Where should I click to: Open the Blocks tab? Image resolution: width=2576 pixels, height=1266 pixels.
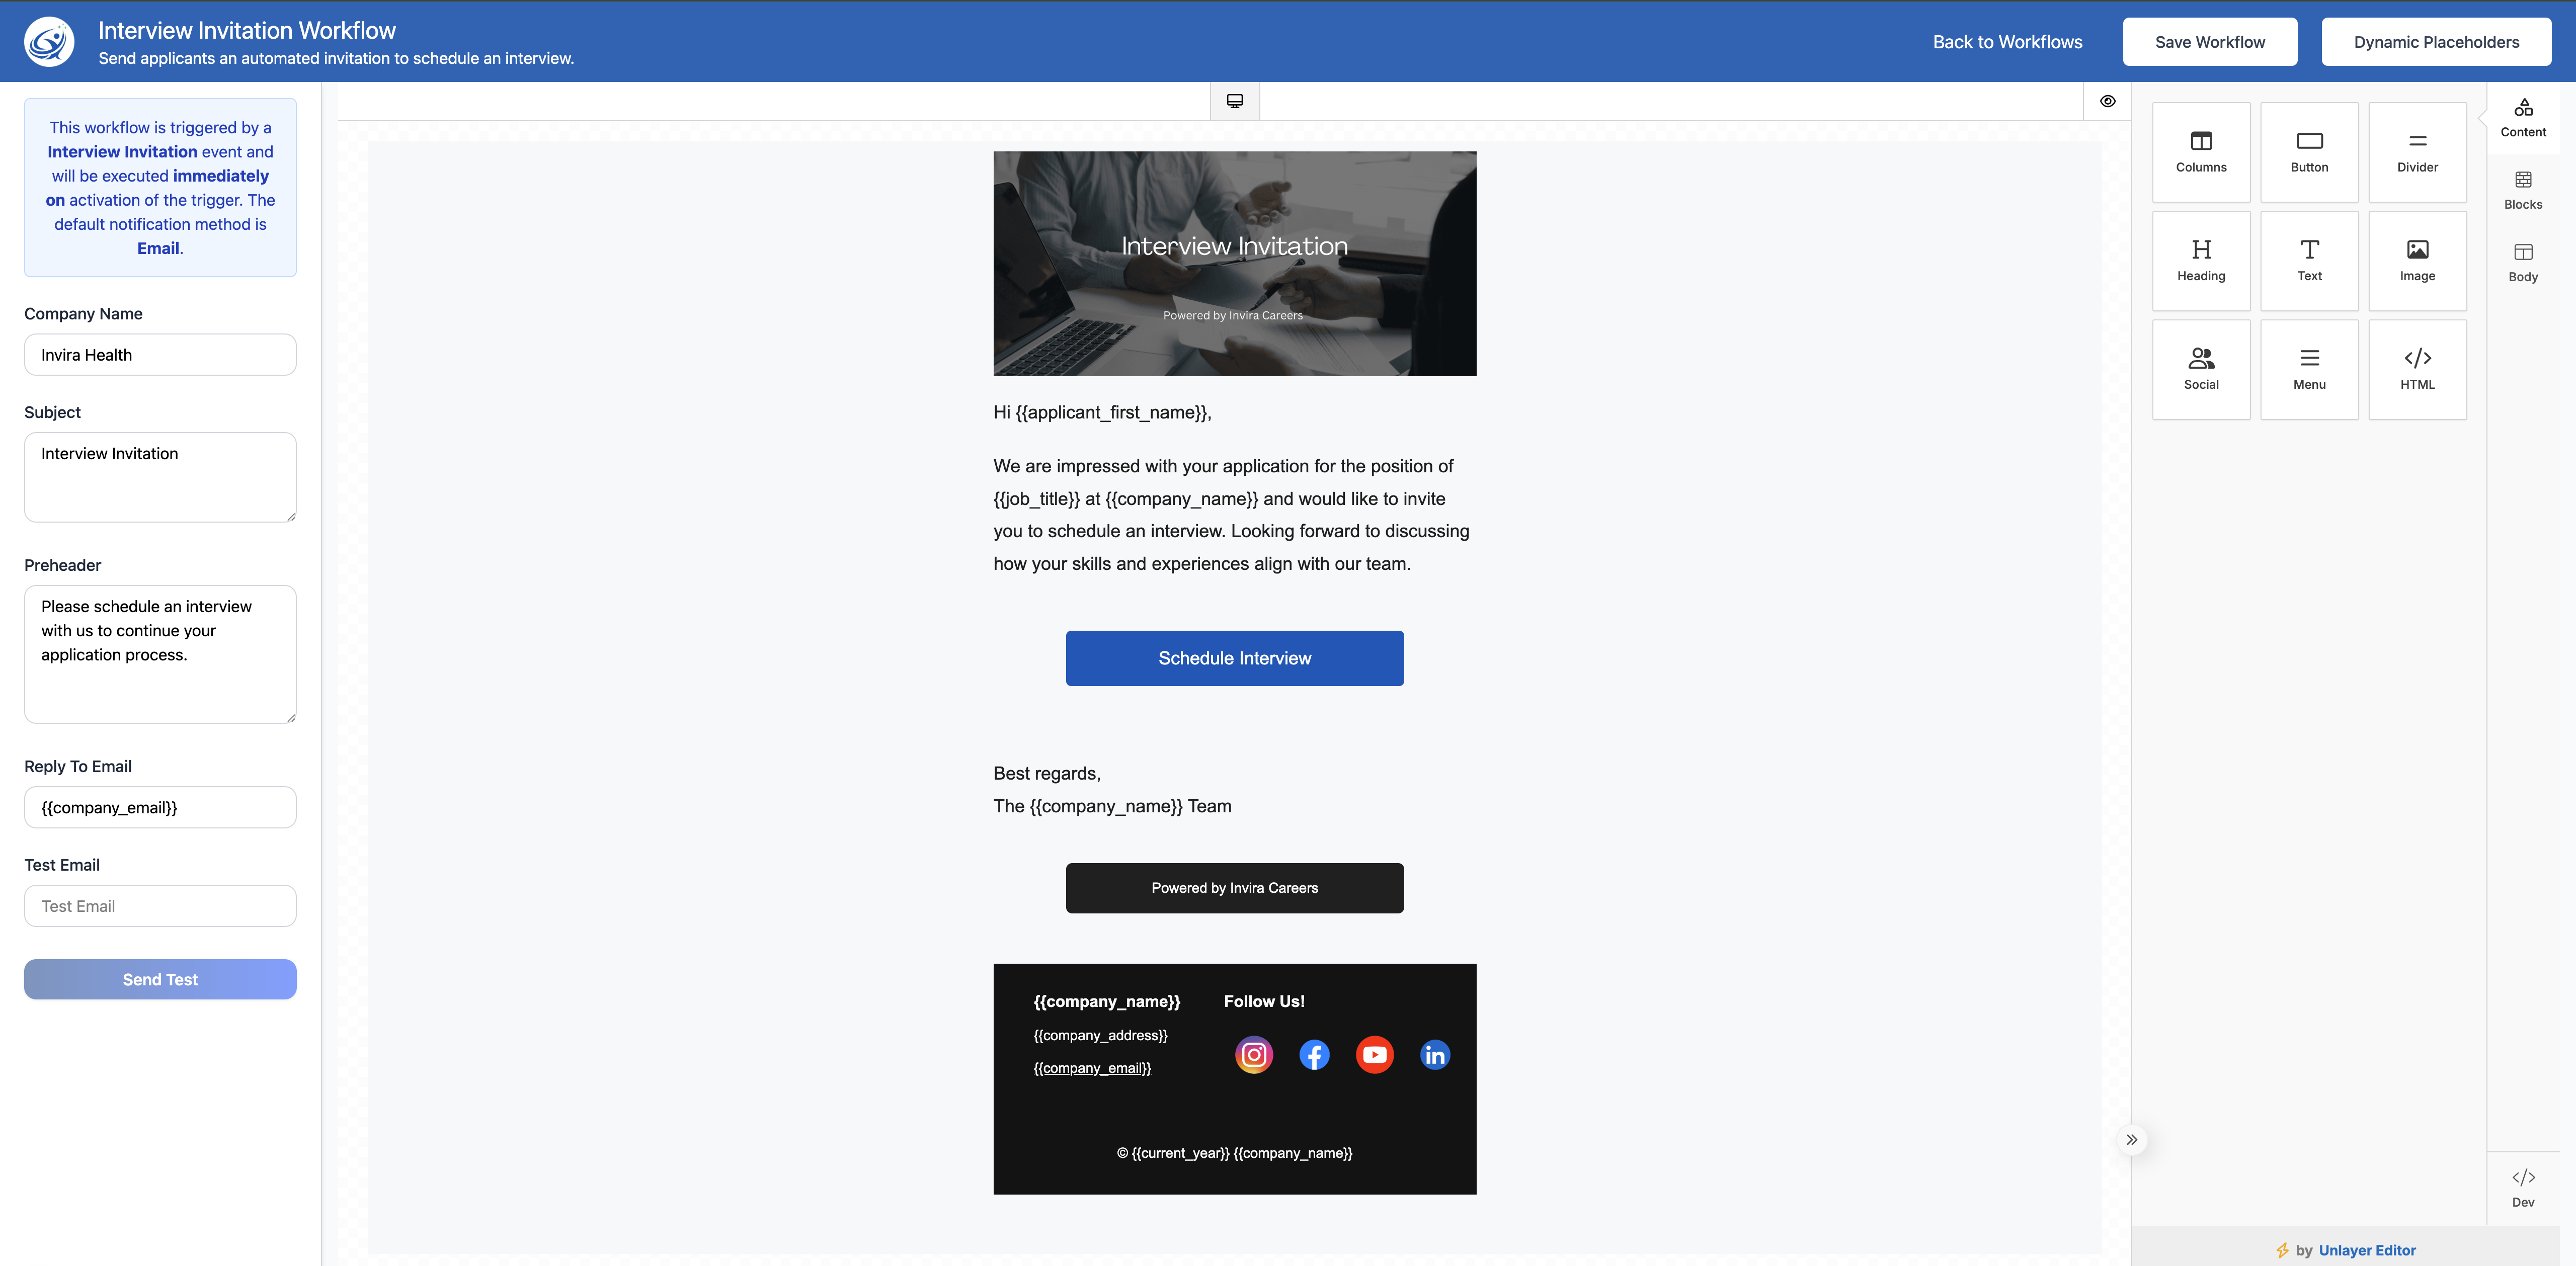(2522, 189)
